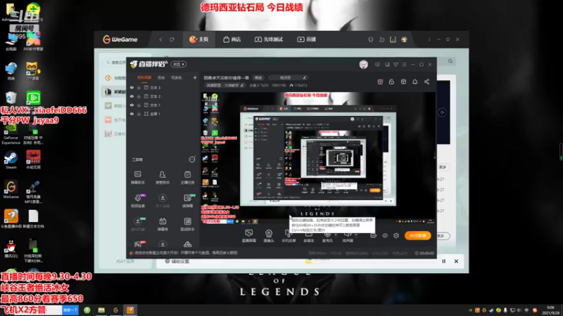The width and height of the screenshot is (563, 316).
Task: Click the record button beside the preview eye
Action: click(x=374, y=235)
